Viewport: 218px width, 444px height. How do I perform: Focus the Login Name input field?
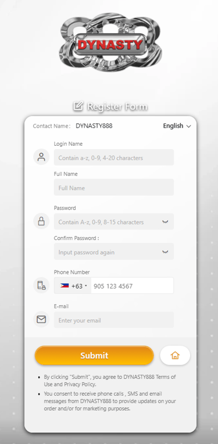click(x=114, y=157)
